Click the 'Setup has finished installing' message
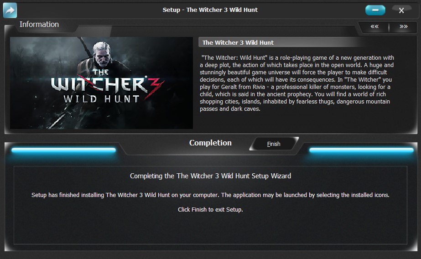 210,195
